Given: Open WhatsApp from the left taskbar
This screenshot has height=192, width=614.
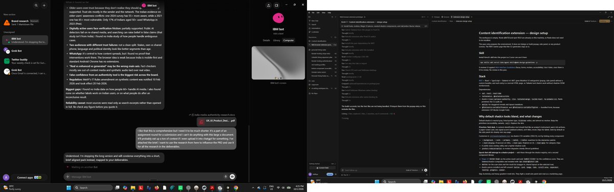Looking at the screenshot, I should (x=181, y=188).
